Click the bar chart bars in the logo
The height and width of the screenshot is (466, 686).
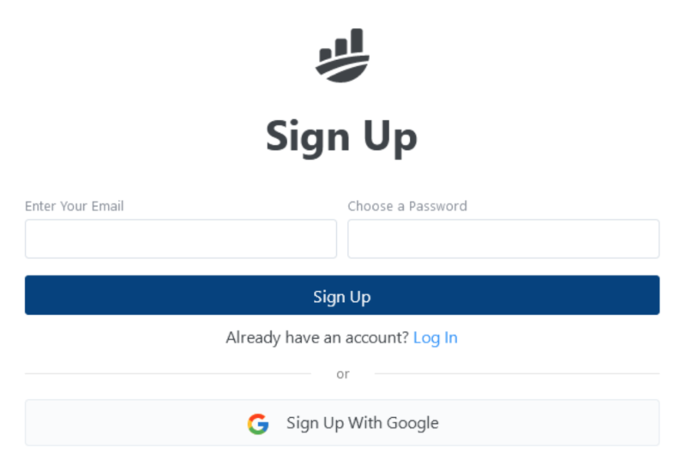(341, 44)
